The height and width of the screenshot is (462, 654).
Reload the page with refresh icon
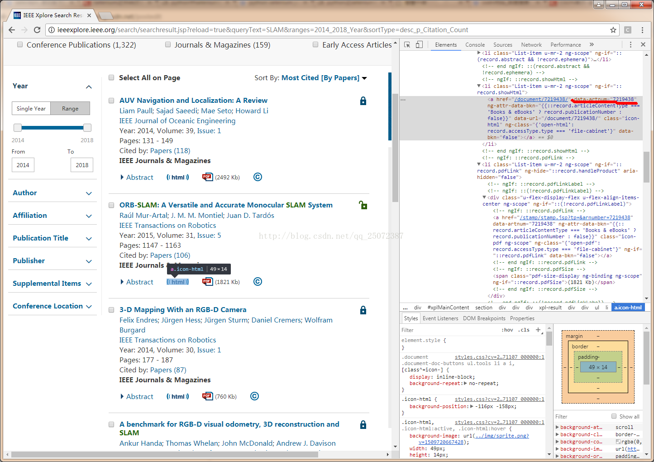pyautogui.click(x=37, y=30)
